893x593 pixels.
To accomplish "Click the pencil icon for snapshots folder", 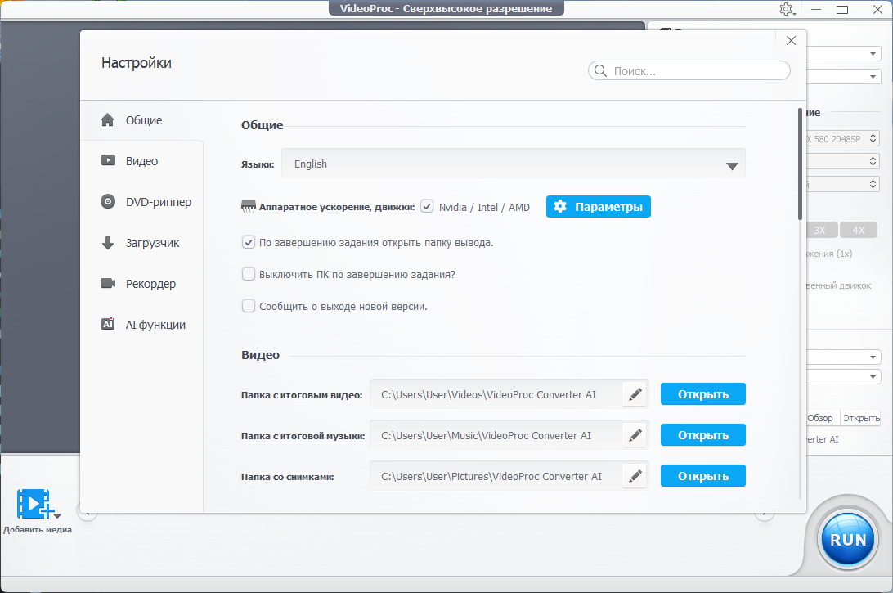I will 635,476.
